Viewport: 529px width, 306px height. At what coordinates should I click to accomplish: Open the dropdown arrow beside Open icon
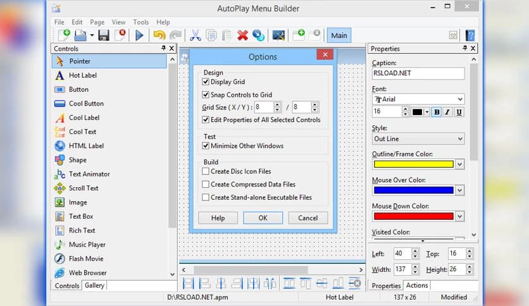(91, 35)
